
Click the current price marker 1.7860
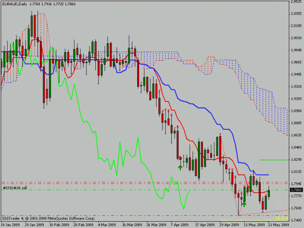pos(296,190)
